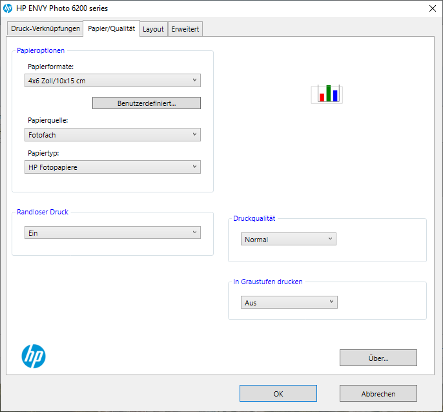The width and height of the screenshot is (443, 412).
Task: Click the bar chart preview icon
Action: click(x=327, y=94)
